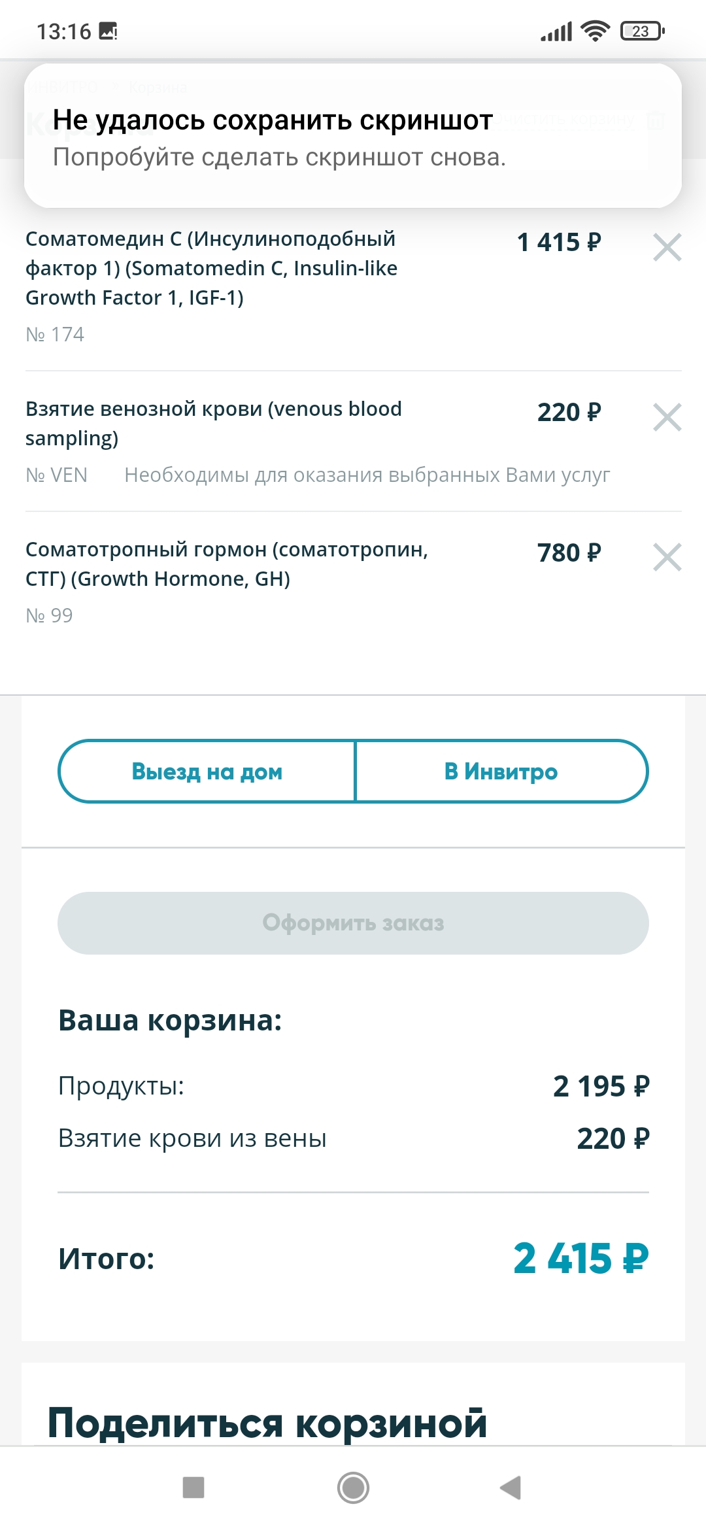The width and height of the screenshot is (706, 1530).
Task: Open recent apps square button
Action: [193, 1487]
